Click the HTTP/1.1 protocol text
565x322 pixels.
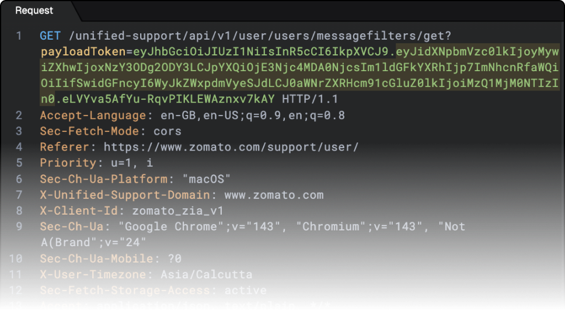310,99
